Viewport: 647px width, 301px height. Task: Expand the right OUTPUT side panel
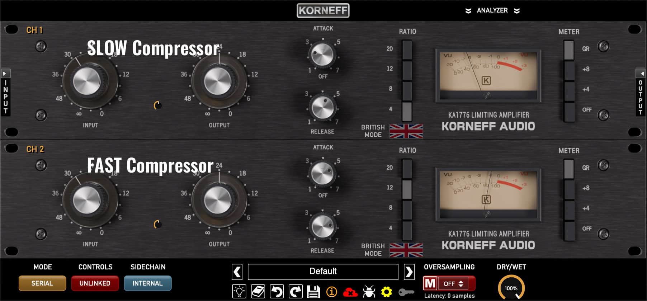[641, 92]
